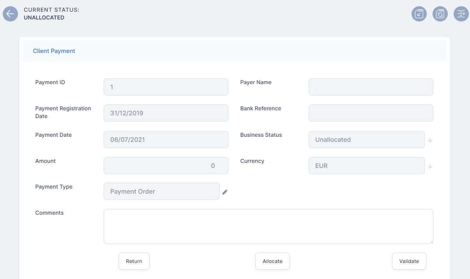Click the Bank Reference field

pyautogui.click(x=371, y=113)
